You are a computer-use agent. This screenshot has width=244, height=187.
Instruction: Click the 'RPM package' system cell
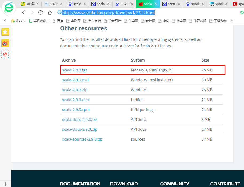143,110
